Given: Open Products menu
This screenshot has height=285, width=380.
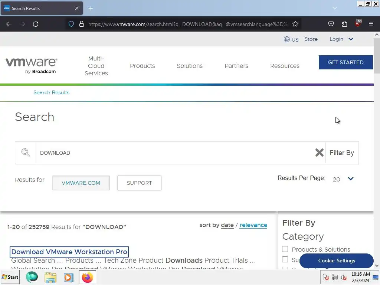Looking at the screenshot, I should pos(142,66).
